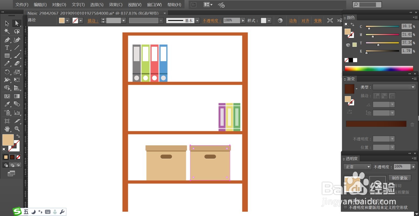This screenshot has width=419, height=216.
Task: Set toolbox paint to None
Action: 18,157
